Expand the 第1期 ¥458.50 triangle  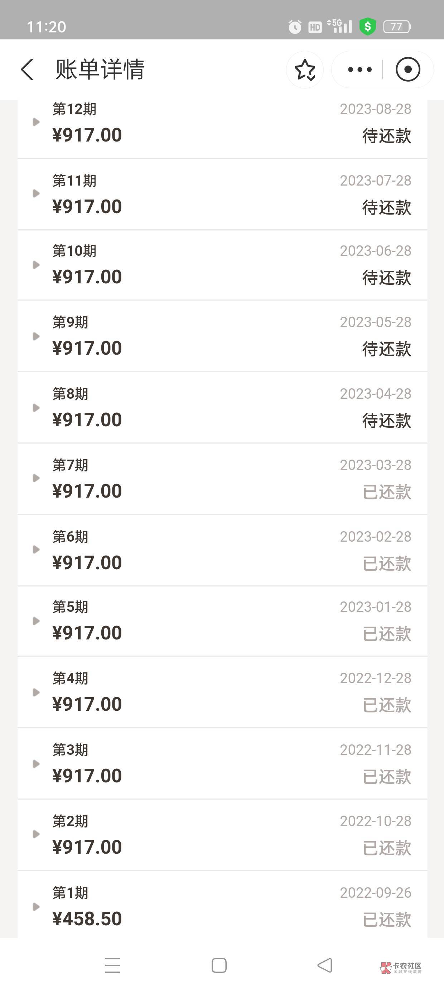(x=36, y=907)
